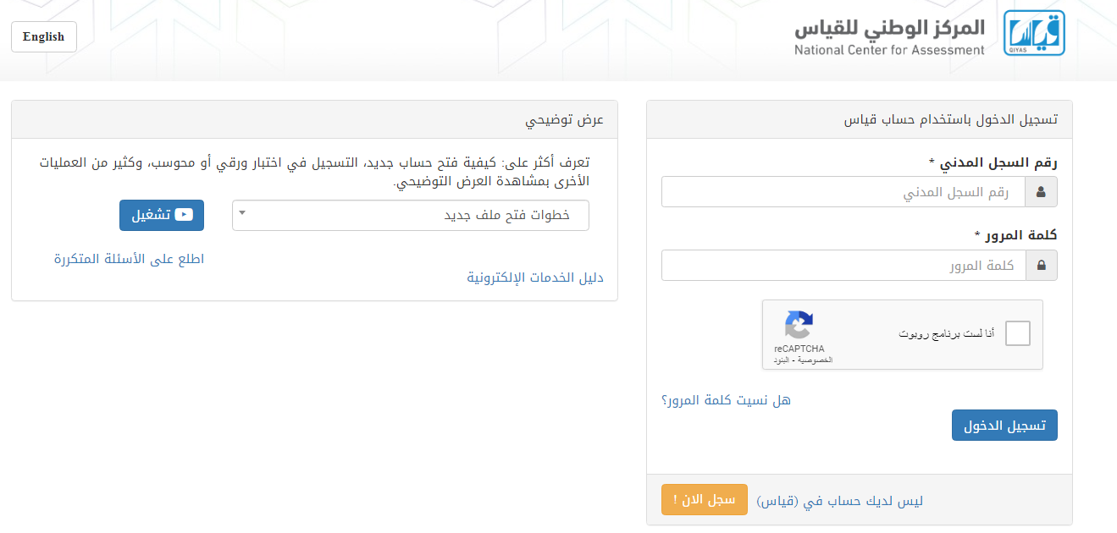Focus the "رقم السجل المدني" input field

(843, 192)
